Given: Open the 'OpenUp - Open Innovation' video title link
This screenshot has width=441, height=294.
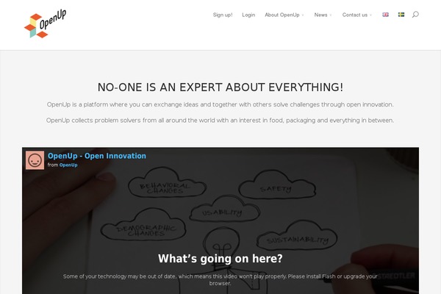Looking at the screenshot, I should tap(97, 156).
